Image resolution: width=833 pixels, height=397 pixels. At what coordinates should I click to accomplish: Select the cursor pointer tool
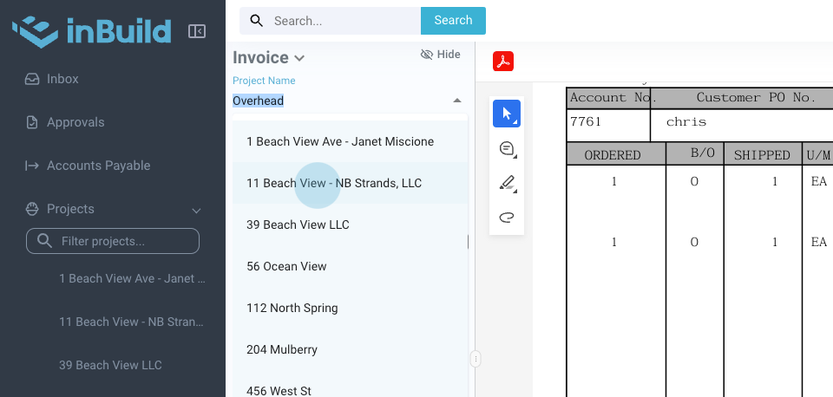pyautogui.click(x=507, y=114)
